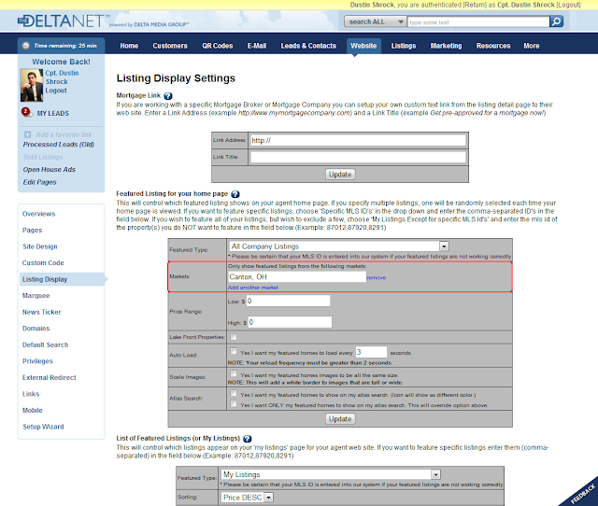Click the DeltaNet logo
Screen dimensions: 598x506
(x=64, y=21)
